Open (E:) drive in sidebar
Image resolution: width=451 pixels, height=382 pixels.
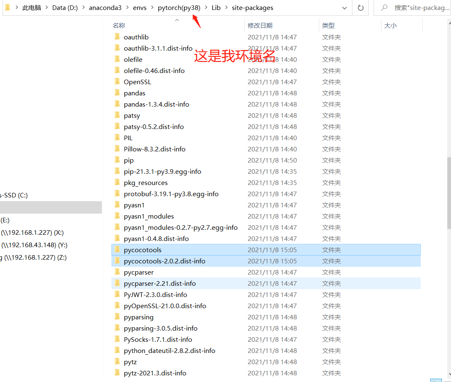coord(5,220)
